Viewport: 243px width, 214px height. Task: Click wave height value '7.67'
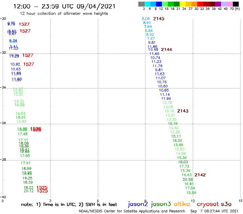tap(151, 39)
